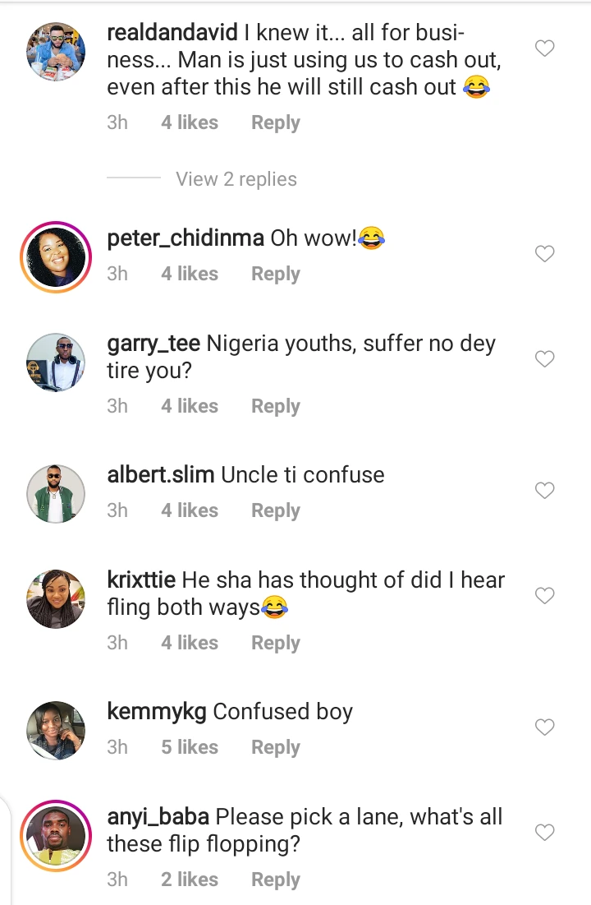The height and width of the screenshot is (905, 591).
Task: Like anyi_baba's flip flopping comment
Action: [x=544, y=833]
